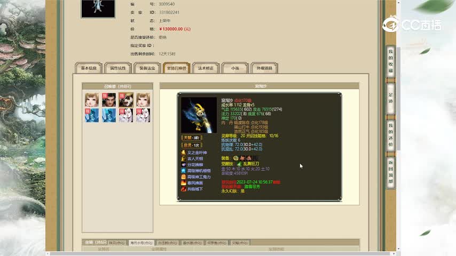Click scroll-down arrow of vertical scrollbar
The image size is (456, 256).
pyautogui.click(x=398, y=249)
